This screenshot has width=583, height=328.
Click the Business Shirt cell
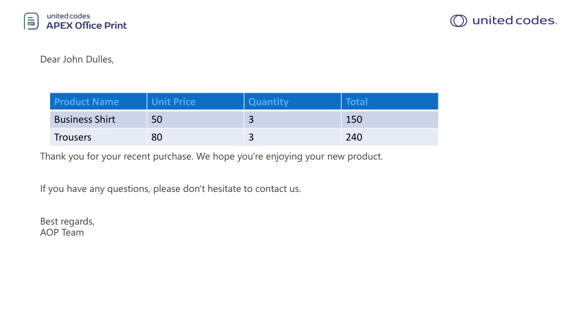pos(98,120)
